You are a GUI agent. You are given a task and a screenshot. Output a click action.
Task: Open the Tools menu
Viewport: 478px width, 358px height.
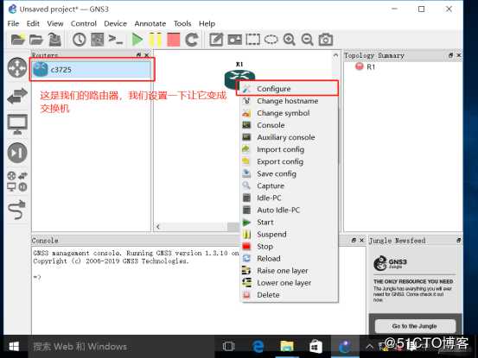(182, 23)
